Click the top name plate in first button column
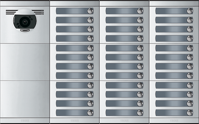This screenshot has height=124, width=199. [x=71, y=11]
